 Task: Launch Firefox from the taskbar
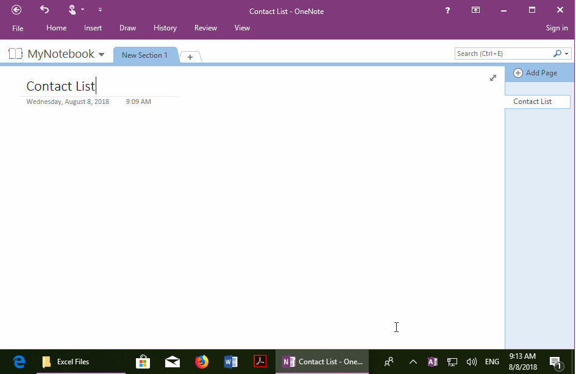[x=201, y=361]
